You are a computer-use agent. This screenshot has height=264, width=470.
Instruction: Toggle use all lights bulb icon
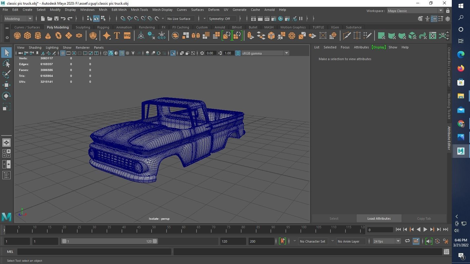[133, 53]
